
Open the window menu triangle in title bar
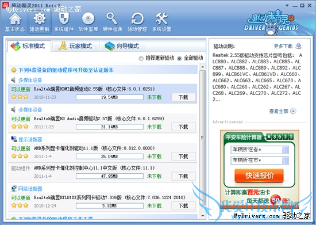coord(287,6)
